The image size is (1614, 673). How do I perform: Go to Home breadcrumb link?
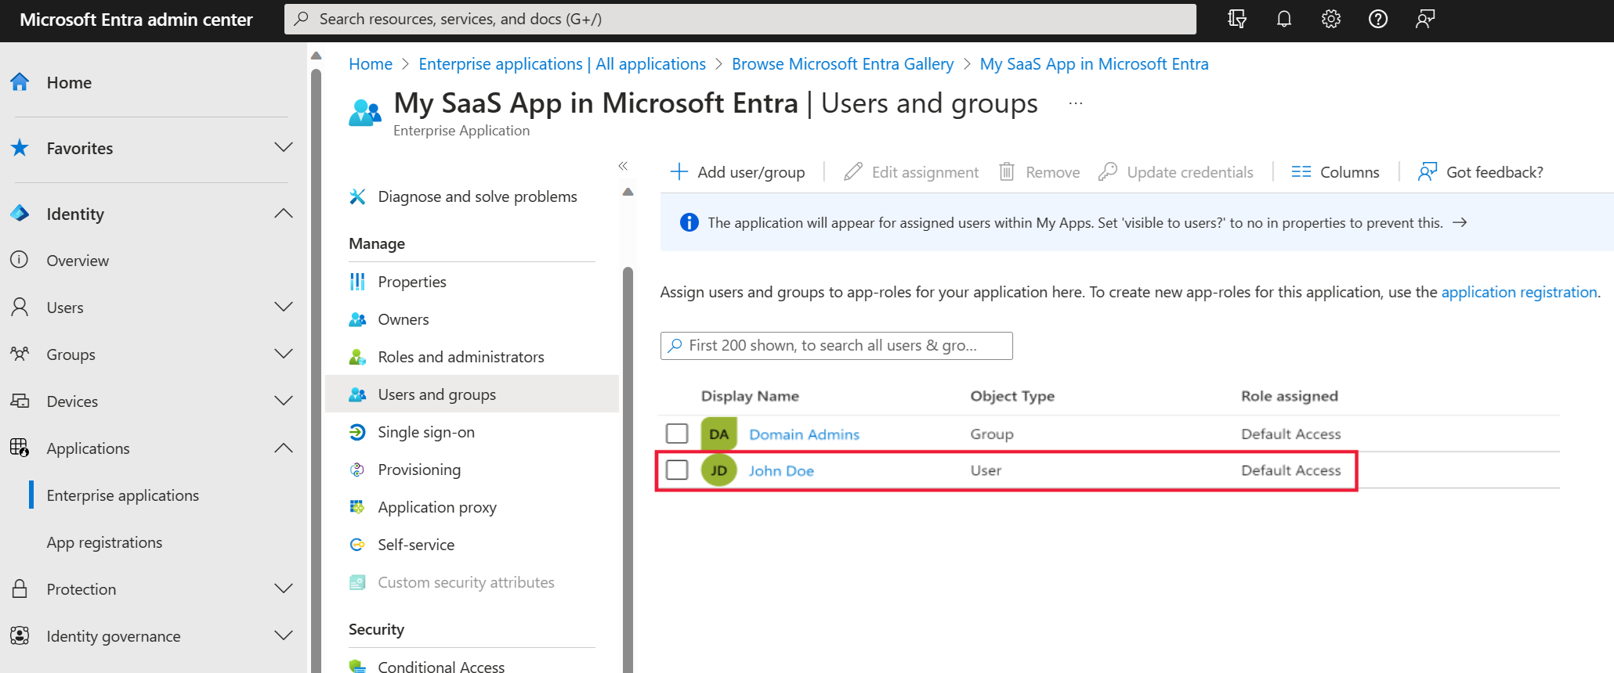pos(371,64)
